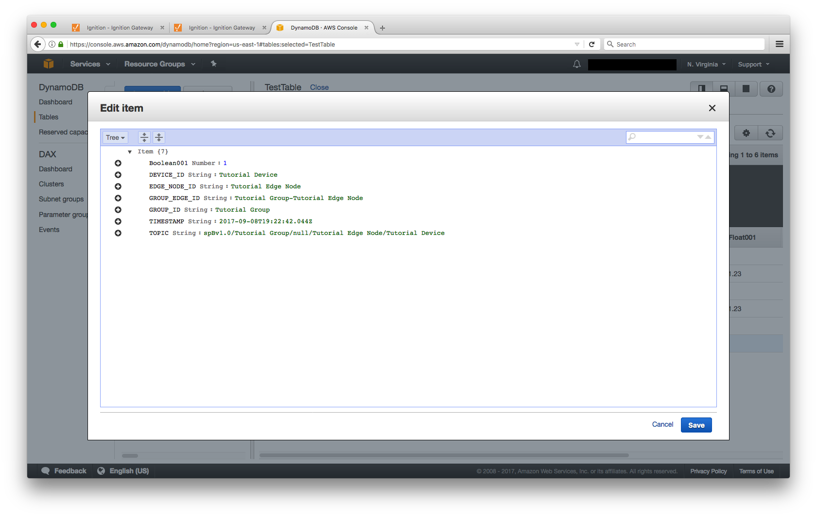Click the search field in editor toolbar
Image resolution: width=817 pixels, height=517 pixels.
pyautogui.click(x=663, y=137)
